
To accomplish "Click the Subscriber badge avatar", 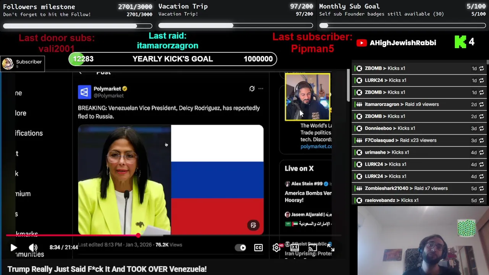I will click(8, 64).
